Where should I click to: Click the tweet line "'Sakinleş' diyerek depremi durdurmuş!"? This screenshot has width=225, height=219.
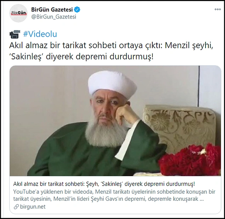pos(81,57)
